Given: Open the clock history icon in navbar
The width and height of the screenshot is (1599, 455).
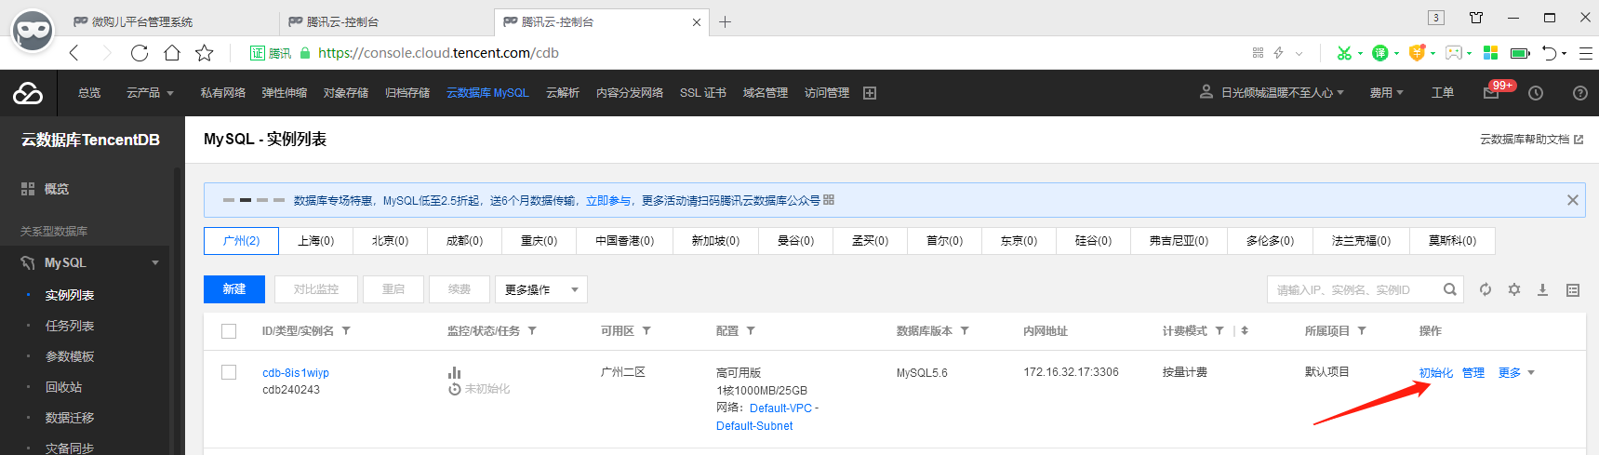Looking at the screenshot, I should [x=1536, y=93].
